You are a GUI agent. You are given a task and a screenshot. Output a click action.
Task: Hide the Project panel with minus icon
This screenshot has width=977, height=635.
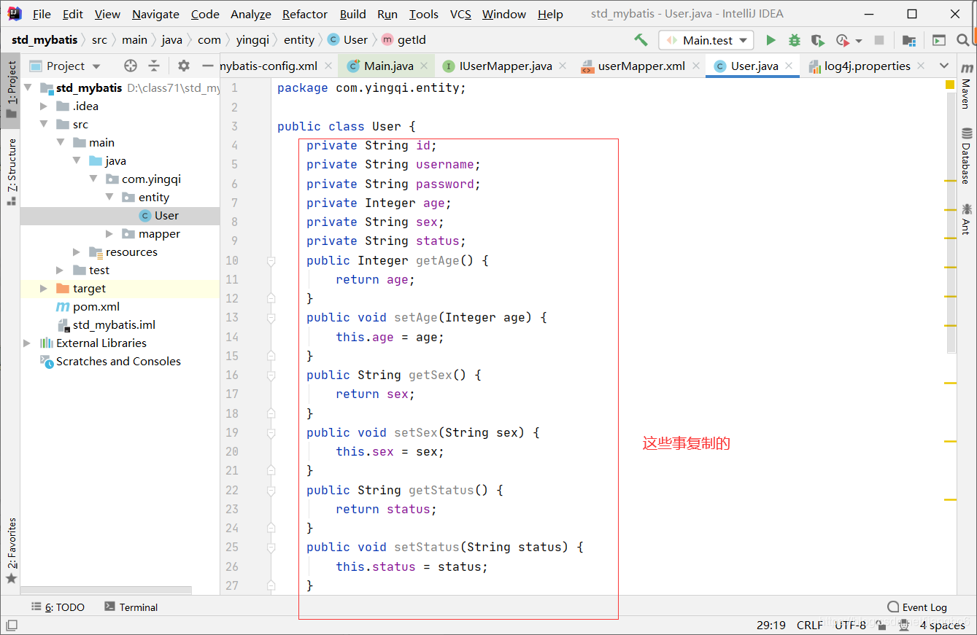[x=208, y=66]
